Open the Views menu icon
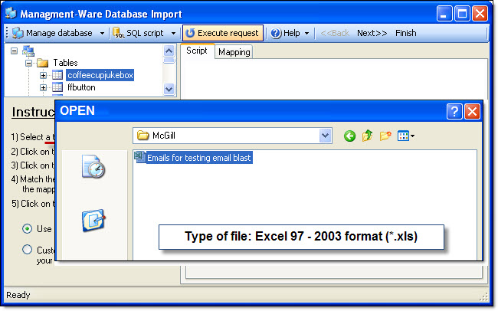498x311 pixels. click(x=406, y=136)
